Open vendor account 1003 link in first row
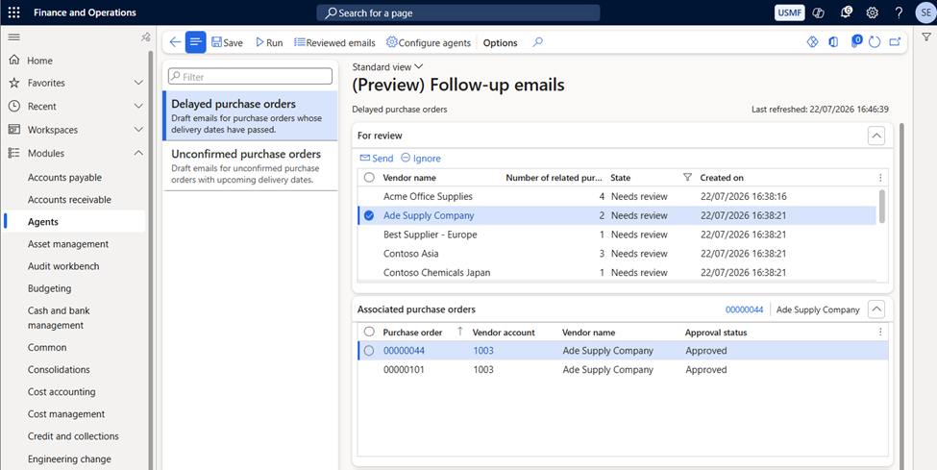The height and width of the screenshot is (470, 937). (x=483, y=351)
